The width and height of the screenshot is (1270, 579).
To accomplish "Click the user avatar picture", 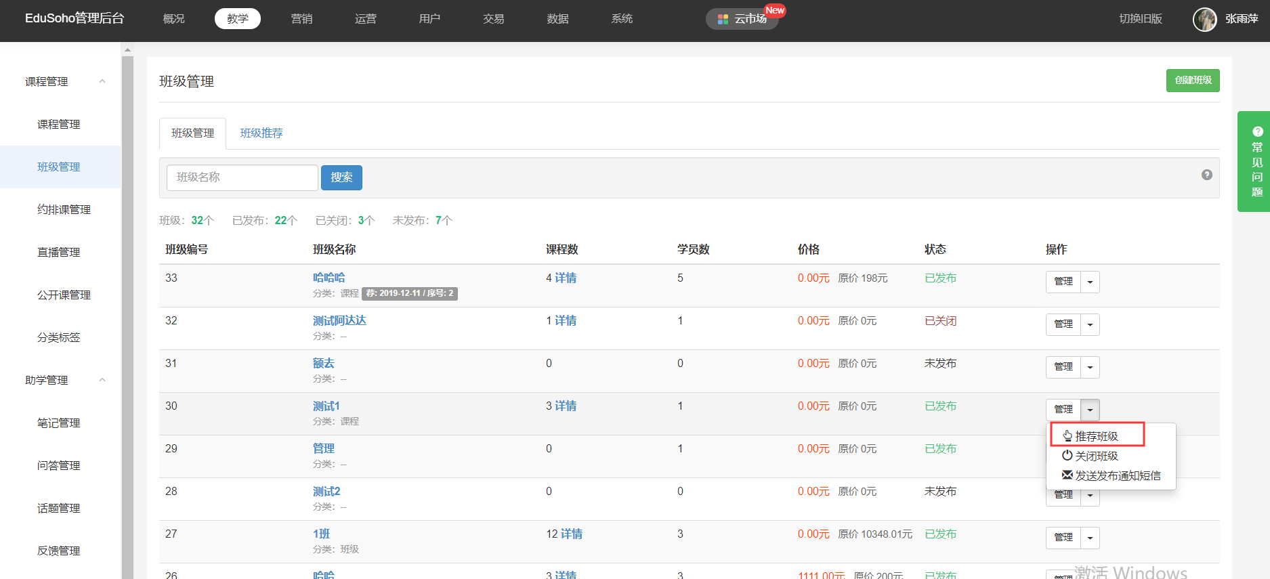I will click(1204, 19).
